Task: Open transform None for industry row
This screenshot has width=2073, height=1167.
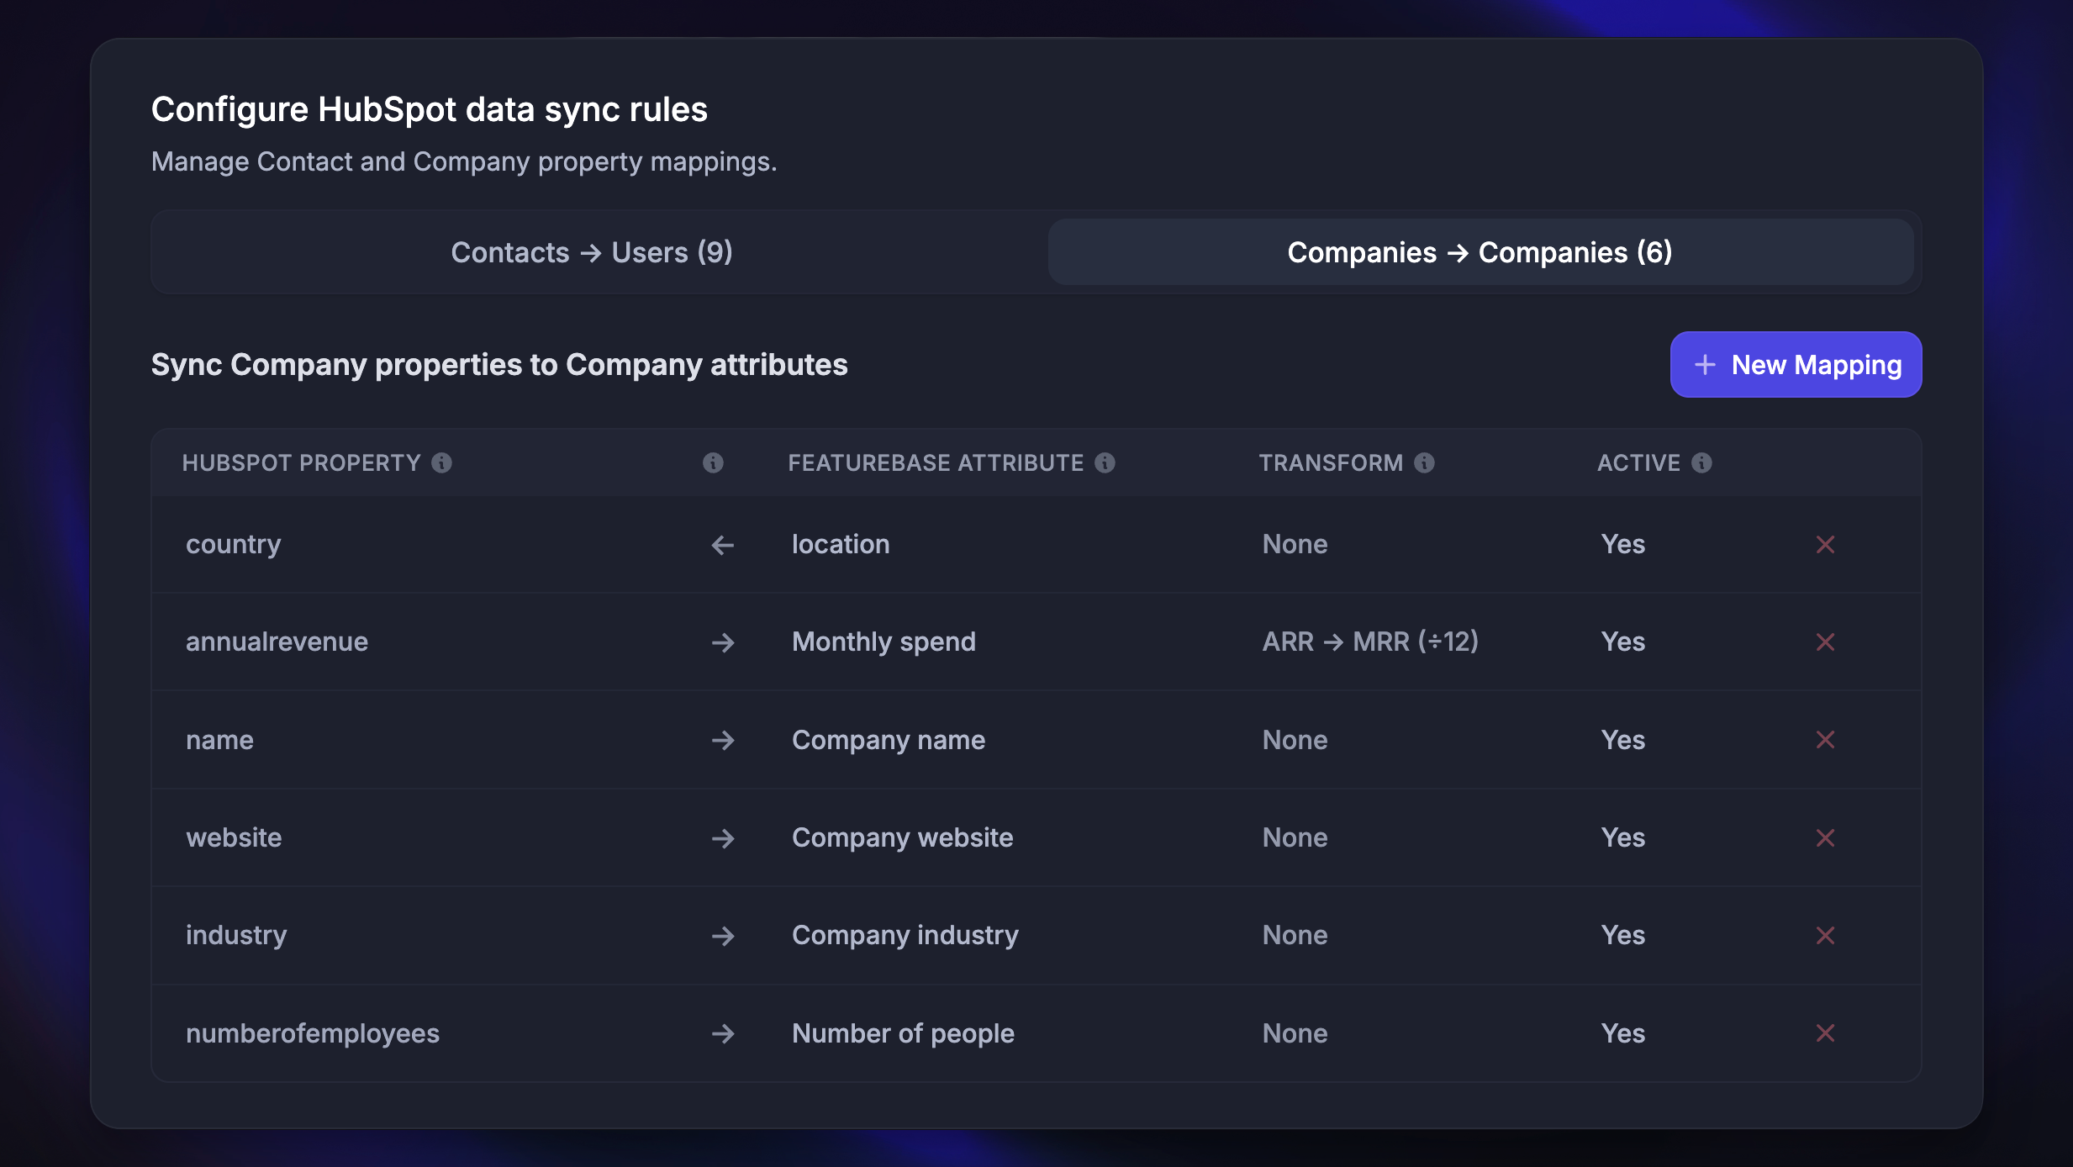Action: click(x=1295, y=935)
